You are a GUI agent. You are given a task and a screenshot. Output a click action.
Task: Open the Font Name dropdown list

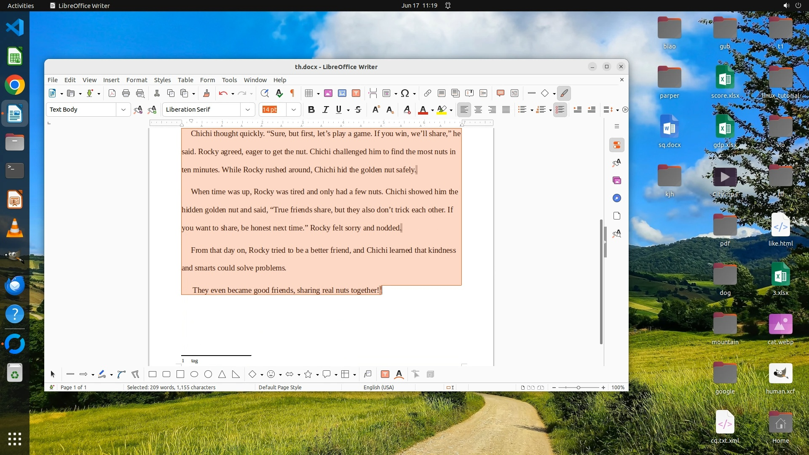[248, 110]
